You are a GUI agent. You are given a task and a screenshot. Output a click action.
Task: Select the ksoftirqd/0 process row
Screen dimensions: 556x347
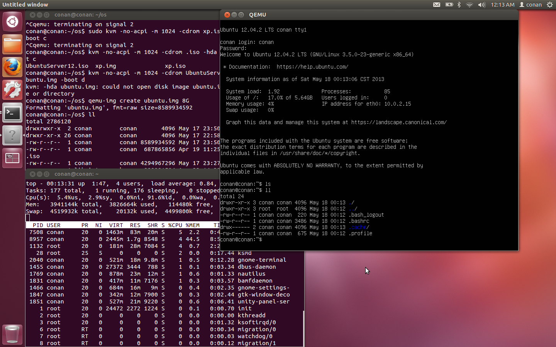tap(165, 322)
